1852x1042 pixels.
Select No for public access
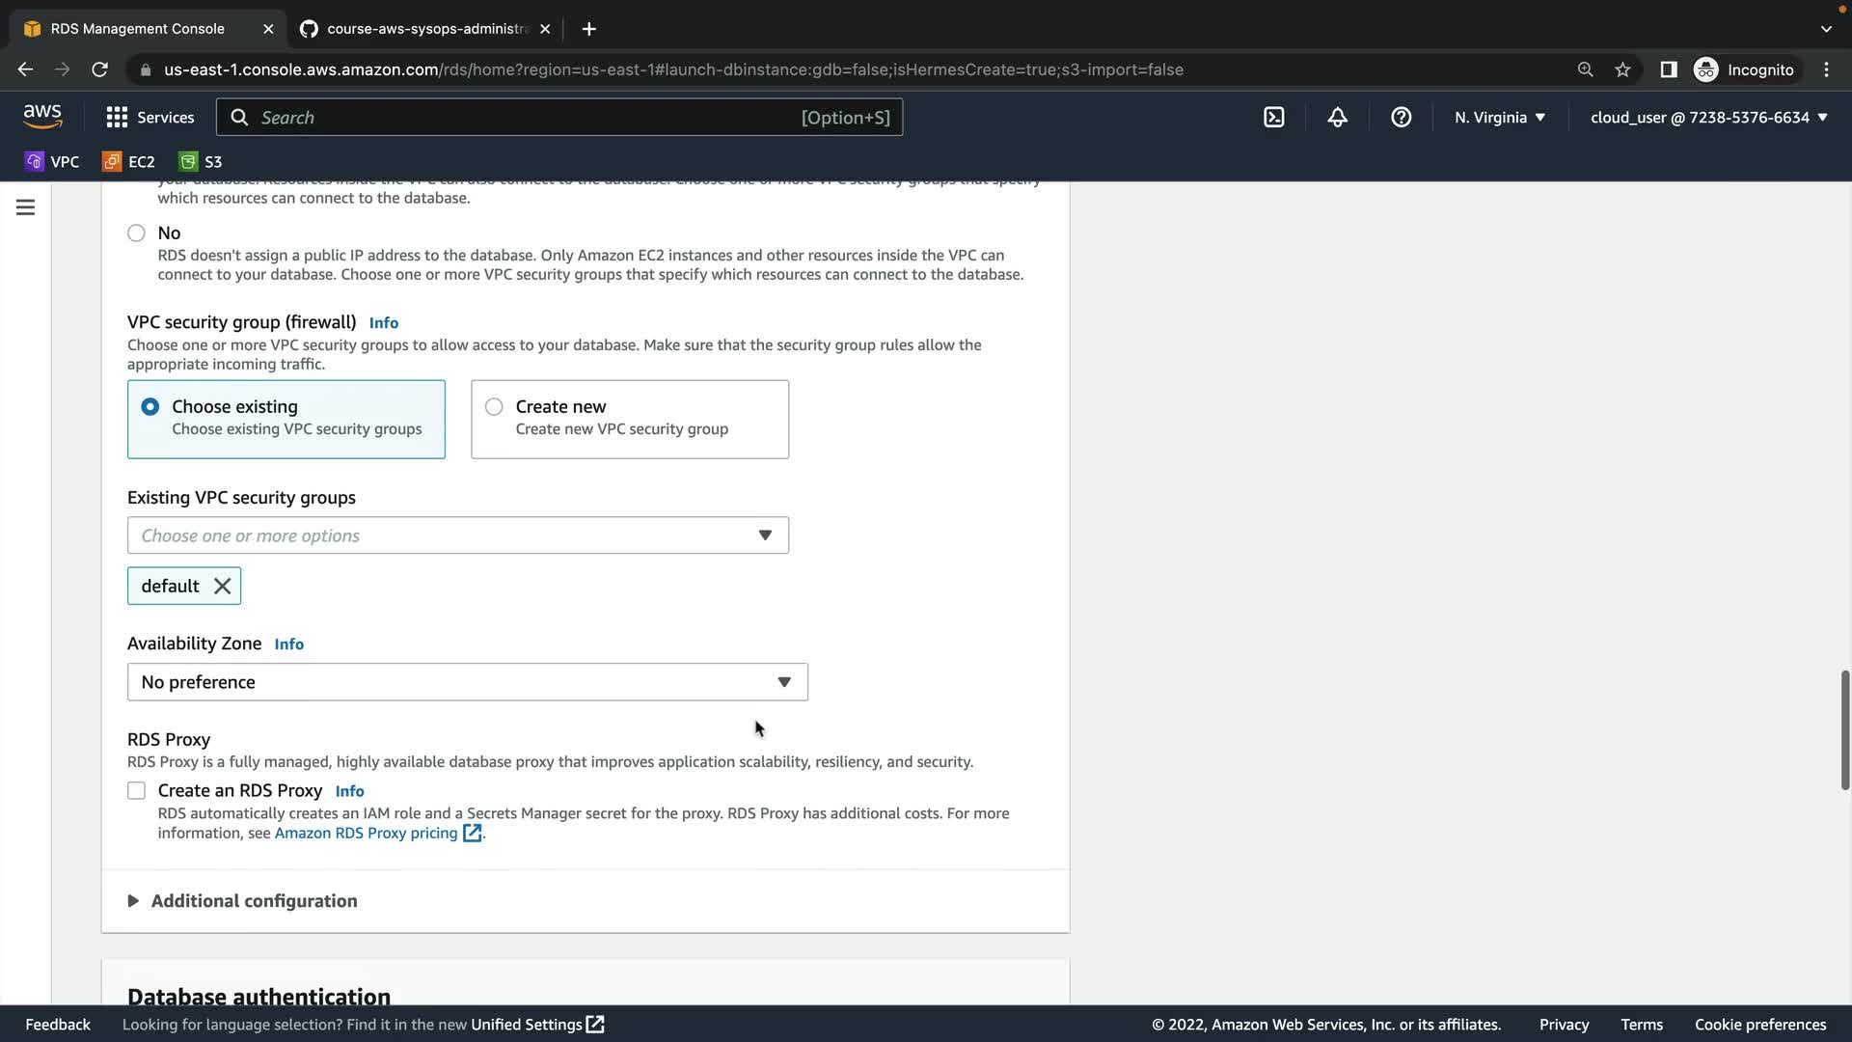[x=136, y=233]
